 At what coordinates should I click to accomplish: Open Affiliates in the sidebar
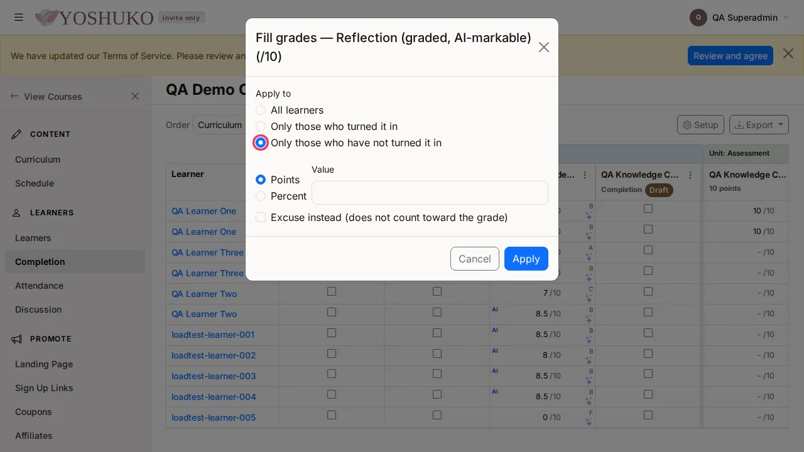(x=34, y=436)
